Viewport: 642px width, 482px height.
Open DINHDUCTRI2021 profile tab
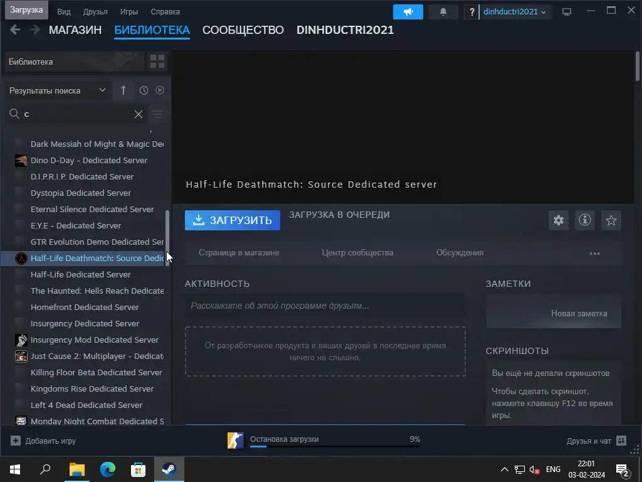(345, 30)
